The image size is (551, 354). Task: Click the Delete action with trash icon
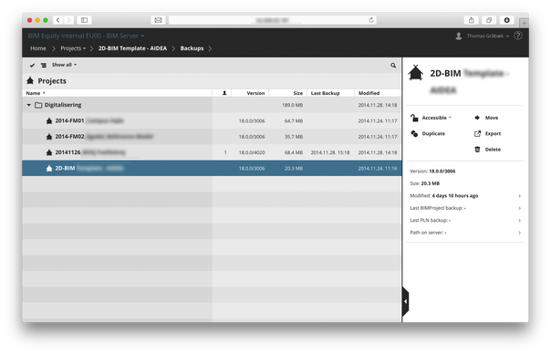click(487, 150)
